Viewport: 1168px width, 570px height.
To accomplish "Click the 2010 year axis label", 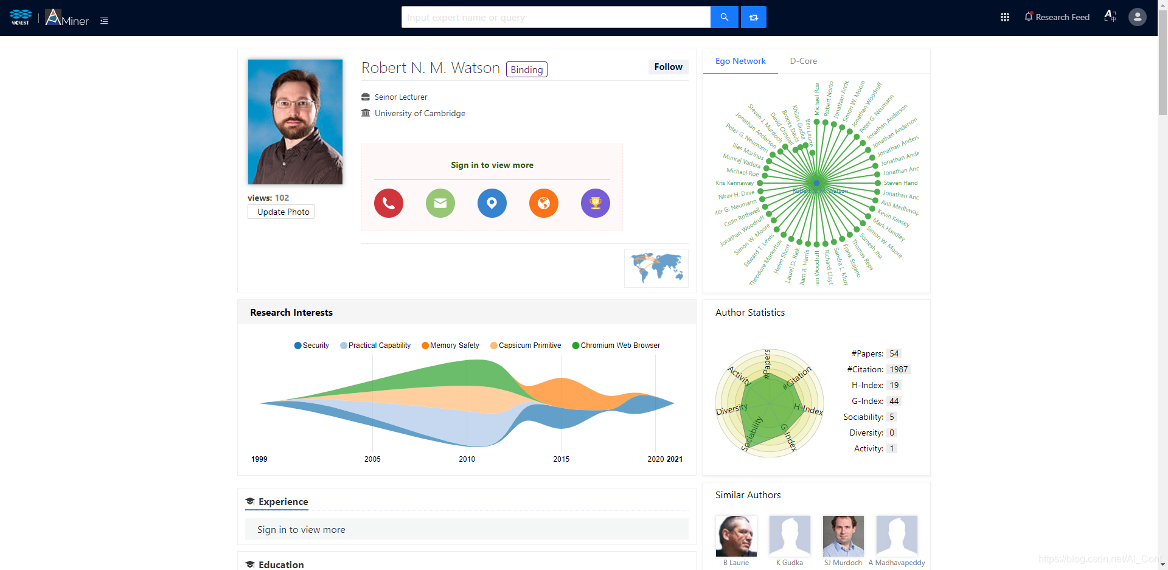I will click(467, 459).
